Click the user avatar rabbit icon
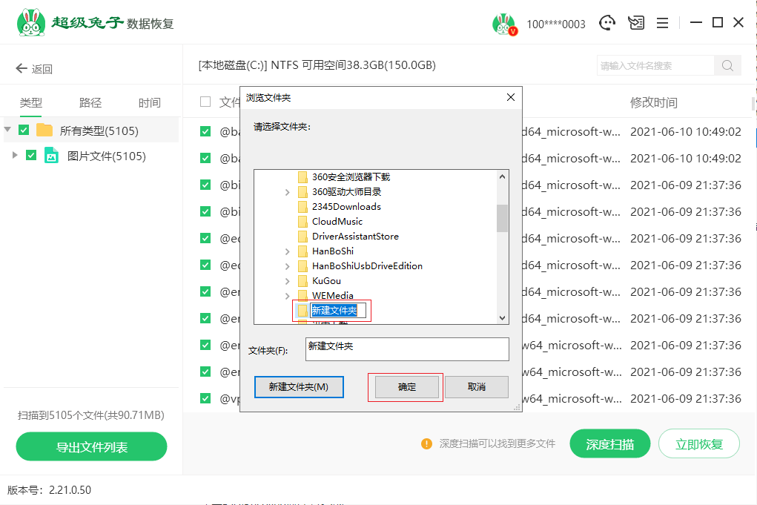757x505 pixels. pos(503,24)
